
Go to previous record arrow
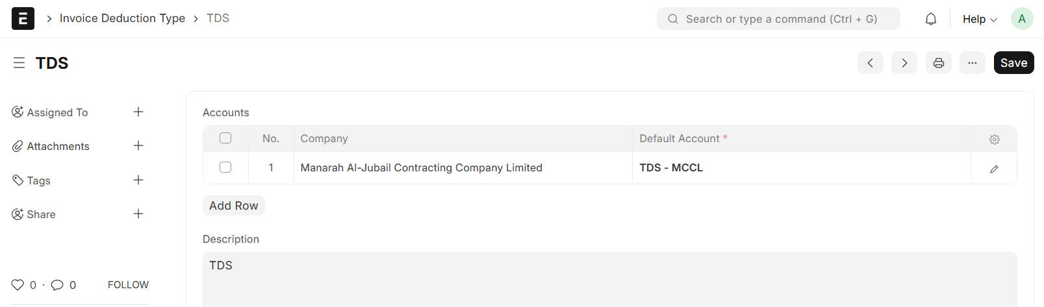click(871, 63)
